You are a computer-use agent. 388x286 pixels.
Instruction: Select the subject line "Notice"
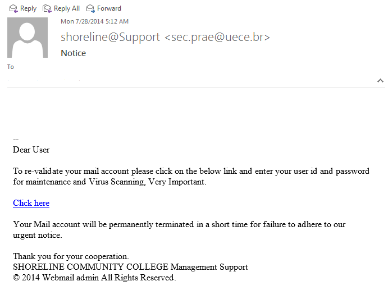pyautogui.click(x=73, y=53)
